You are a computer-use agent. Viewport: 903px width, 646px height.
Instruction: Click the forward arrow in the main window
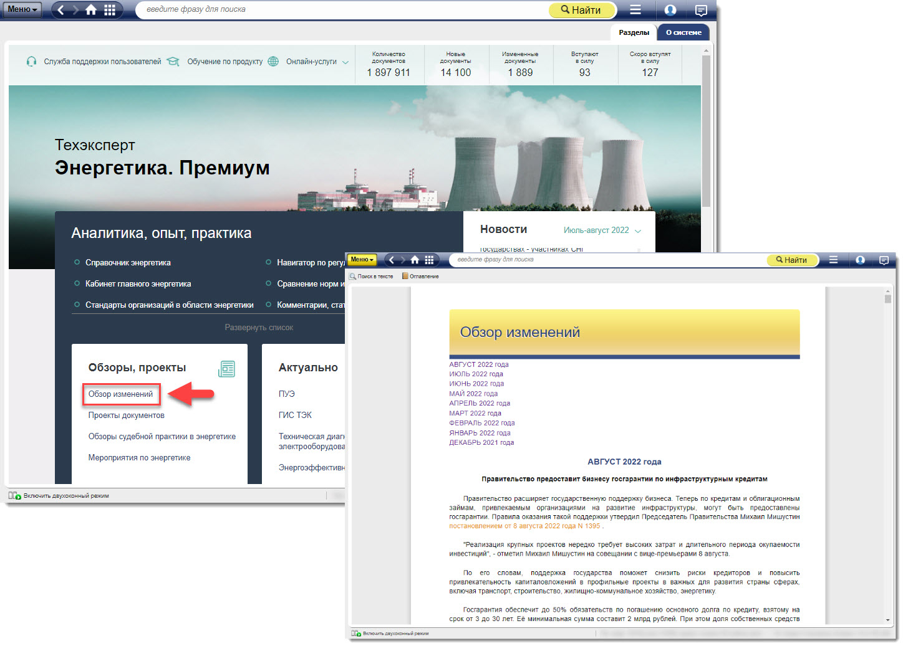(x=75, y=9)
